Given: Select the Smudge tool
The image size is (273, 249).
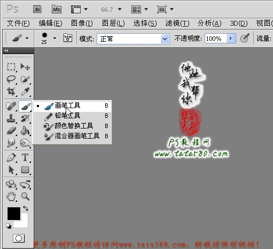Looking at the screenshot, I should click(x=11, y=143).
